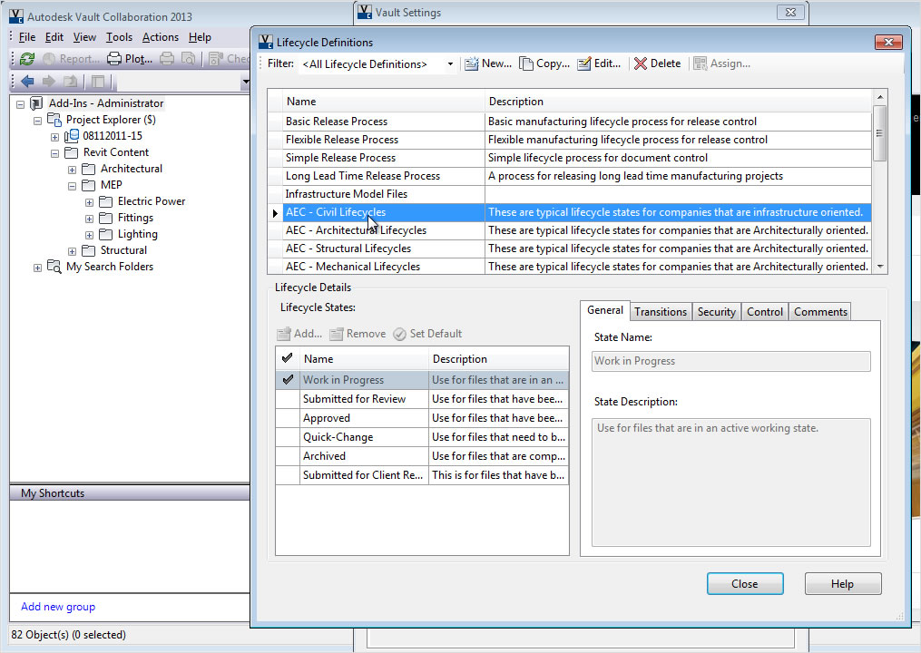Select the General tab
This screenshot has height=653, width=921.
[605, 311]
